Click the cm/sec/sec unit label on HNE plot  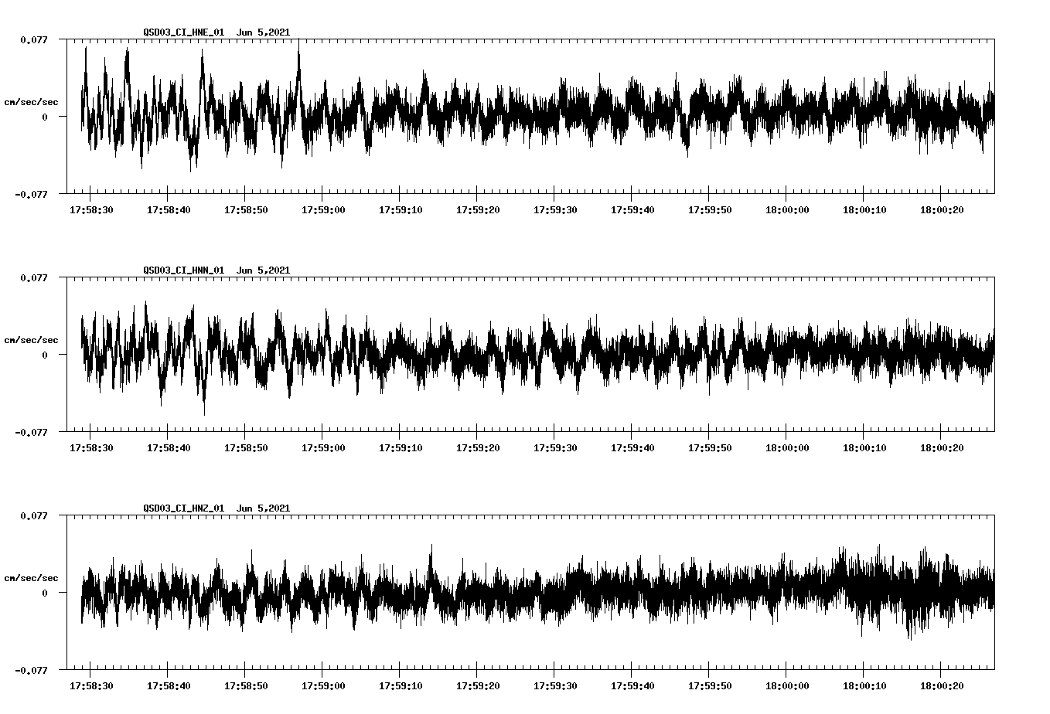click(x=31, y=102)
